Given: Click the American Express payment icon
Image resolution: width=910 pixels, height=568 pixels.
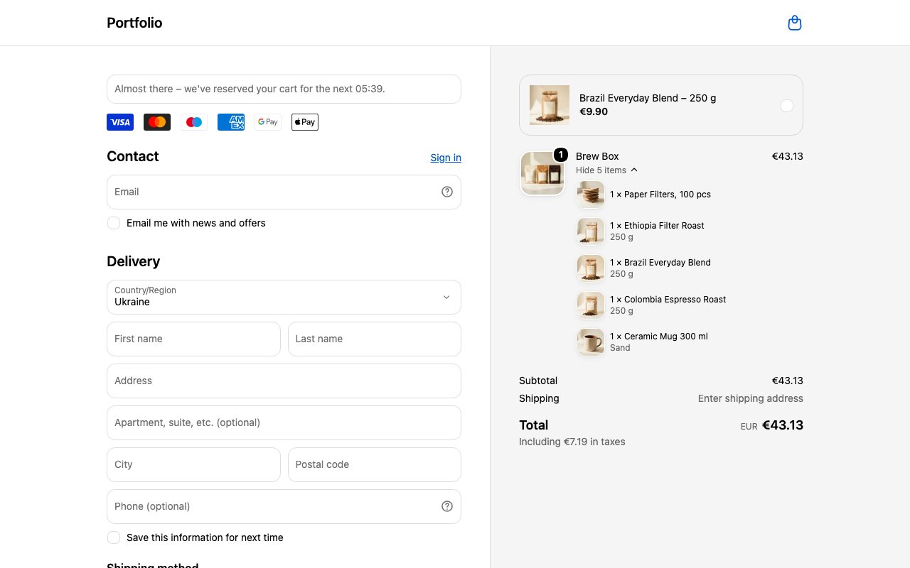Looking at the screenshot, I should [231, 122].
